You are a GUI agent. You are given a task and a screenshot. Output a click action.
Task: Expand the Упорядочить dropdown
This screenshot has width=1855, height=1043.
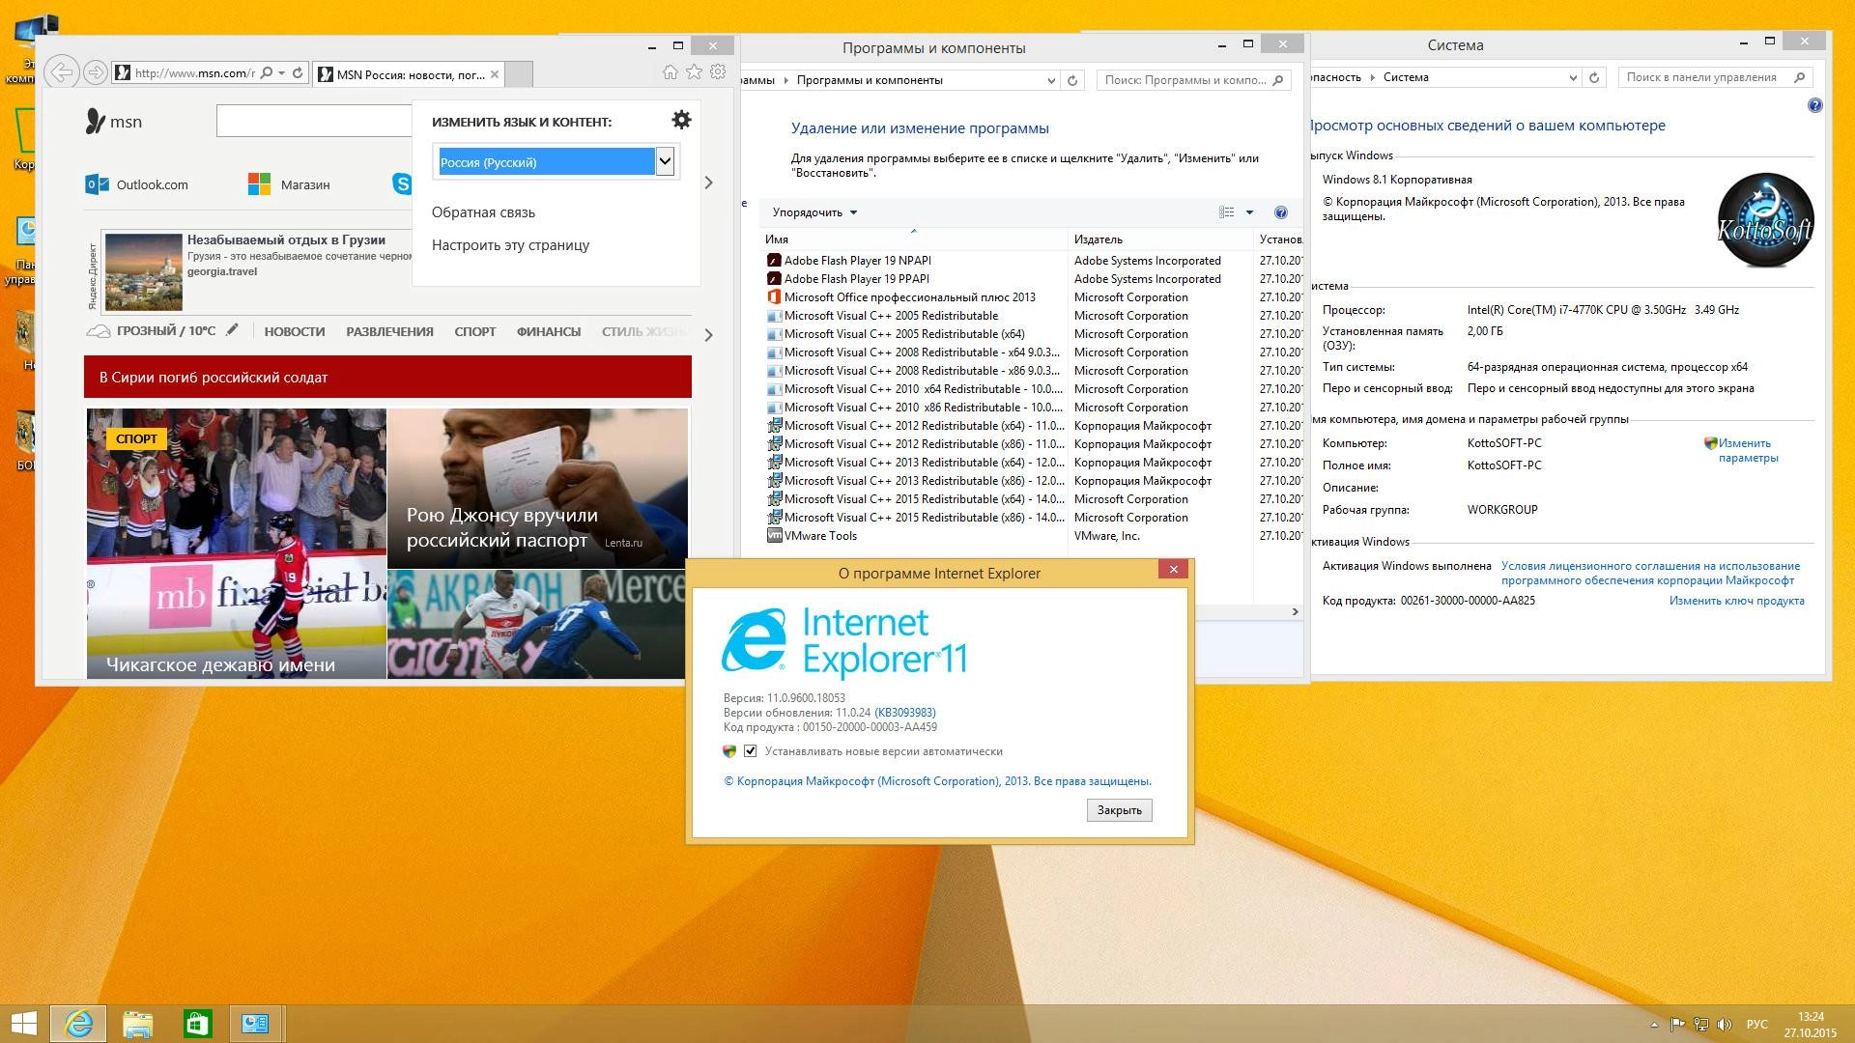click(x=814, y=212)
